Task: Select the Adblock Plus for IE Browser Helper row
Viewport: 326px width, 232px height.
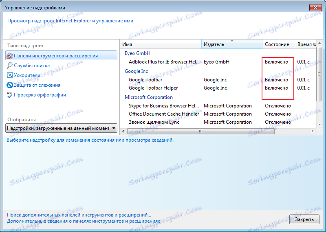Action: pos(218,62)
